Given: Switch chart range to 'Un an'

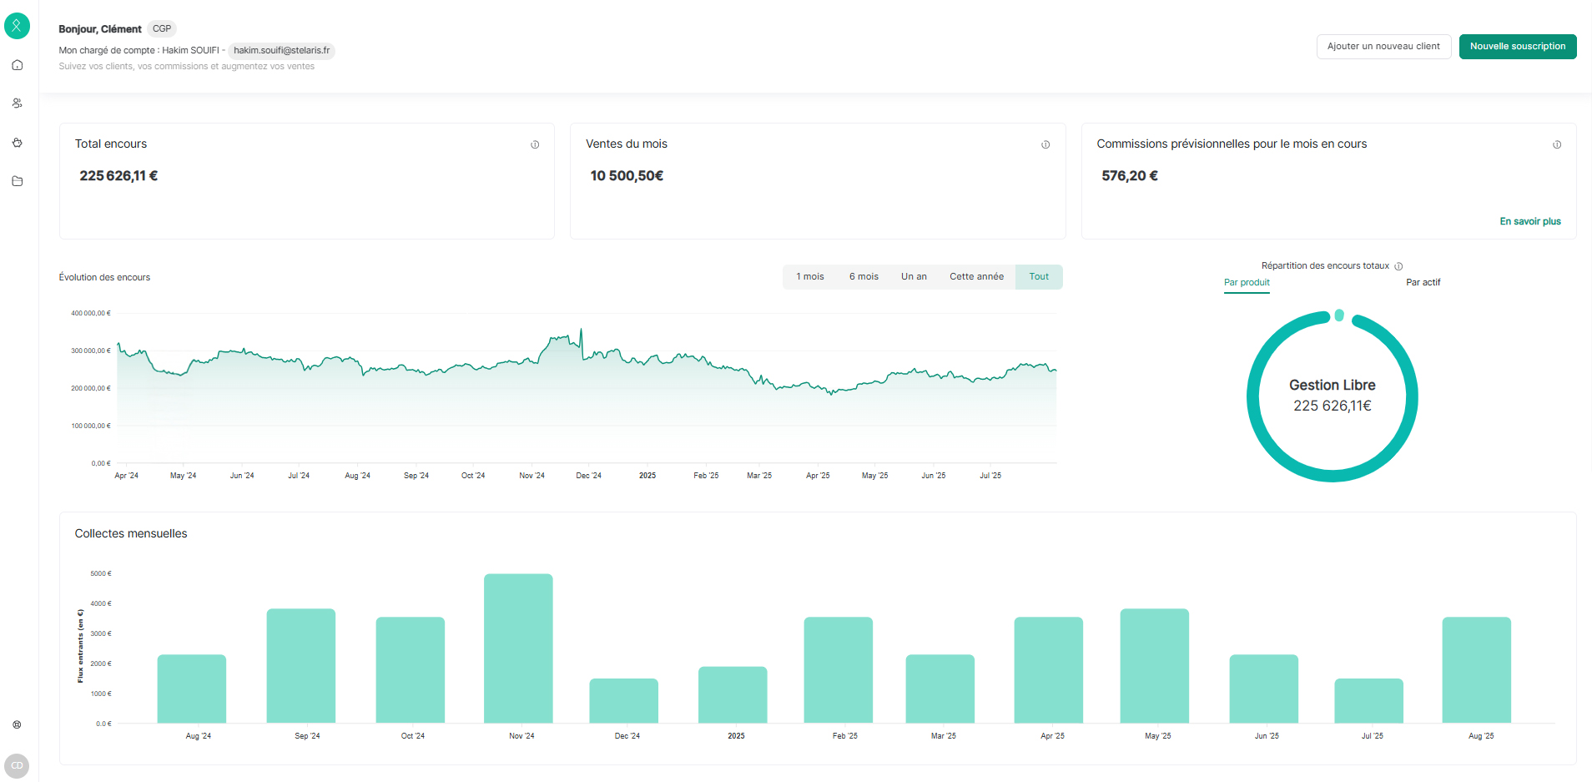Looking at the screenshot, I should coord(914,277).
